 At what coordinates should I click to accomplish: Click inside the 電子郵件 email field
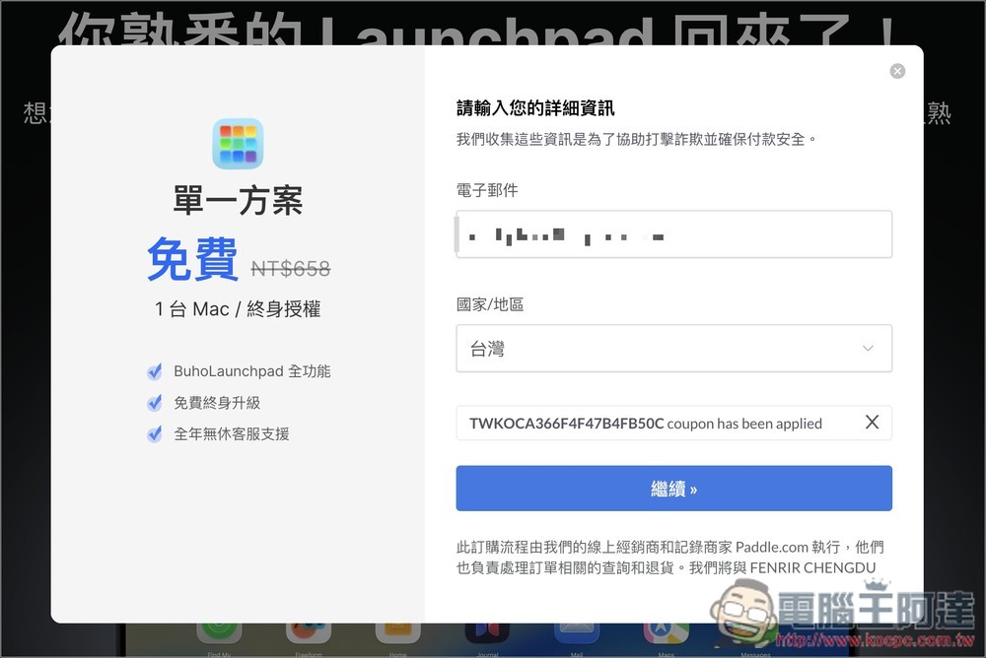coord(673,233)
